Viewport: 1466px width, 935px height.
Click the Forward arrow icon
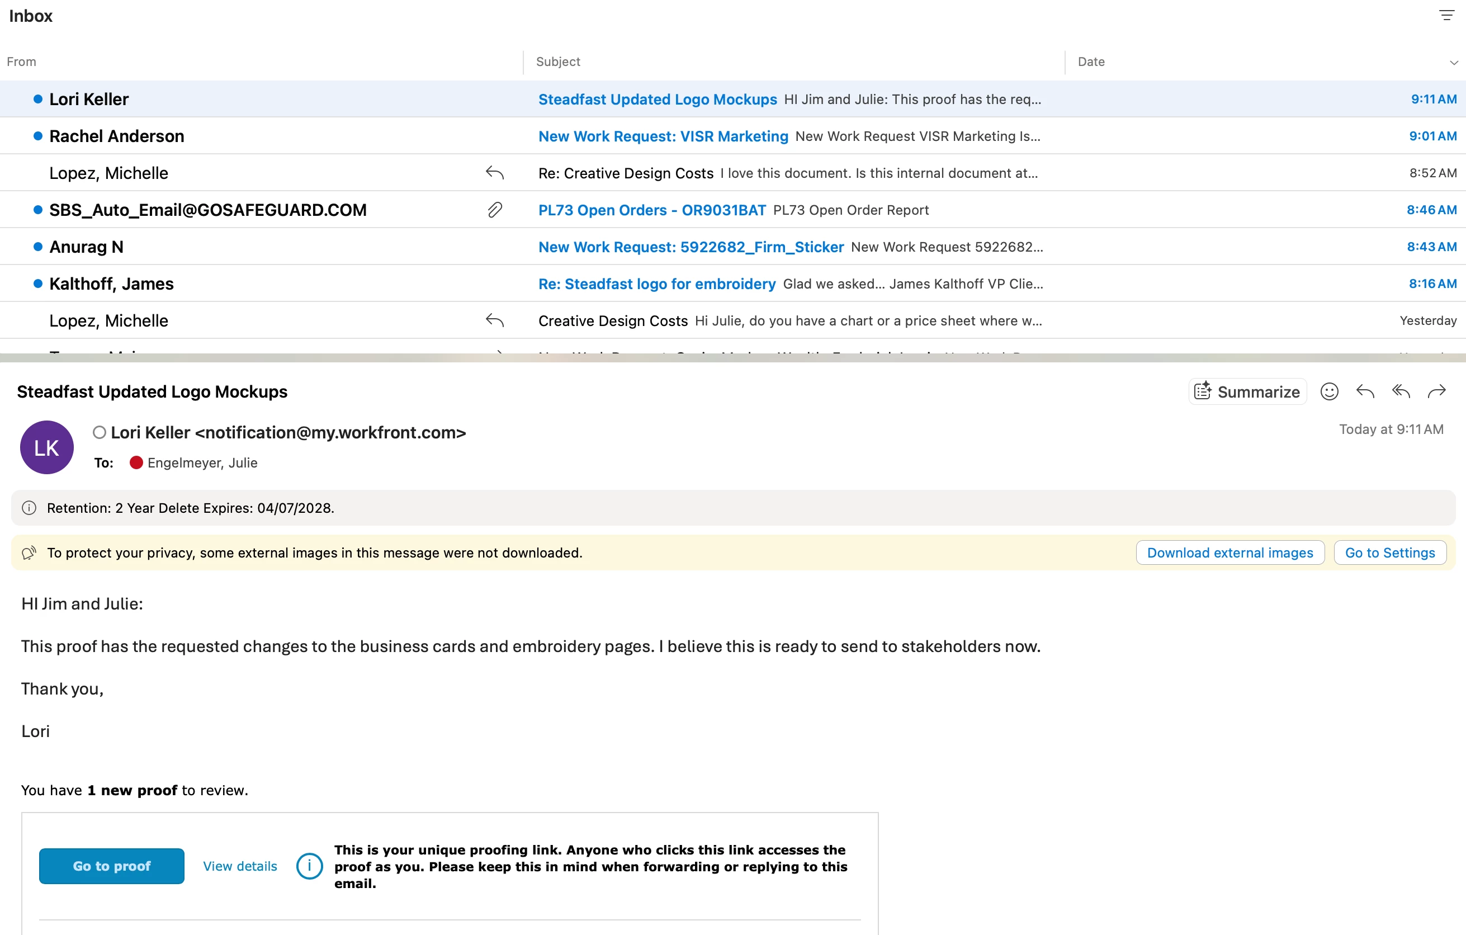pyautogui.click(x=1437, y=391)
